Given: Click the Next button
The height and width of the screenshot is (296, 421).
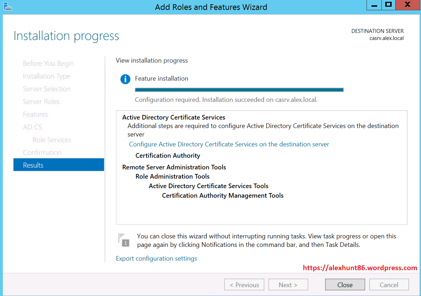Looking at the screenshot, I should 288,285.
